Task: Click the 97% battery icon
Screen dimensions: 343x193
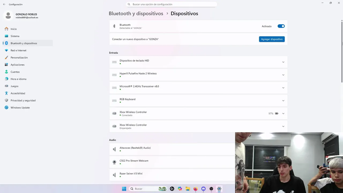Action: 277,113
